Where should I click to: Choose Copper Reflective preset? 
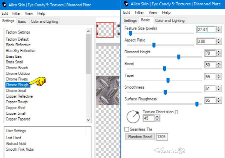[19, 96]
